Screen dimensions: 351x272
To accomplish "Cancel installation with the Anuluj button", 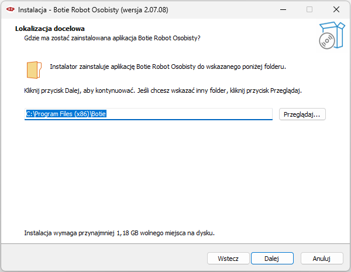I will 322,259.
